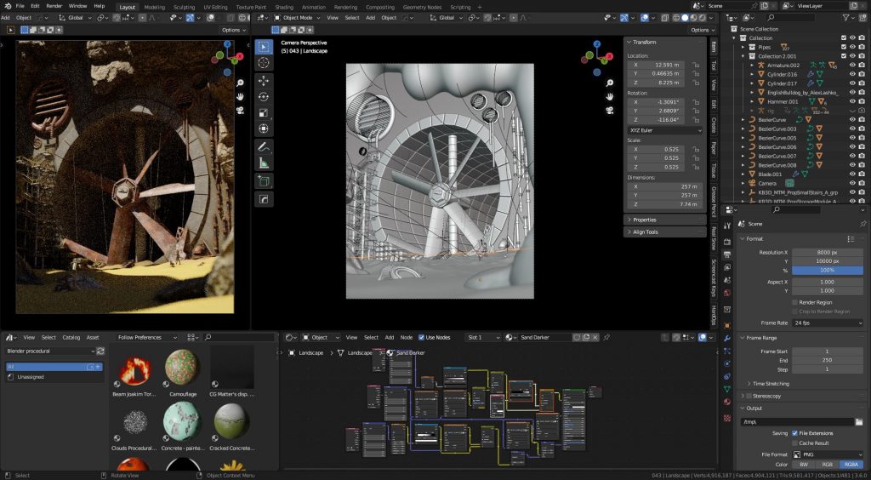The image size is (871, 480).
Task: Hide Armature.002 in viewport via eye icon
Action: (x=852, y=65)
